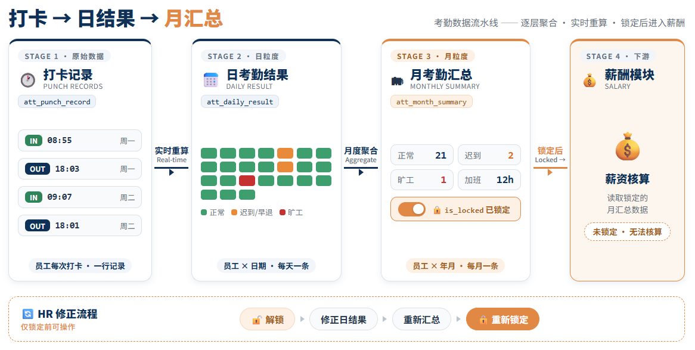Click the 员工每次打卡 · 一行记录 pill

tap(80, 266)
